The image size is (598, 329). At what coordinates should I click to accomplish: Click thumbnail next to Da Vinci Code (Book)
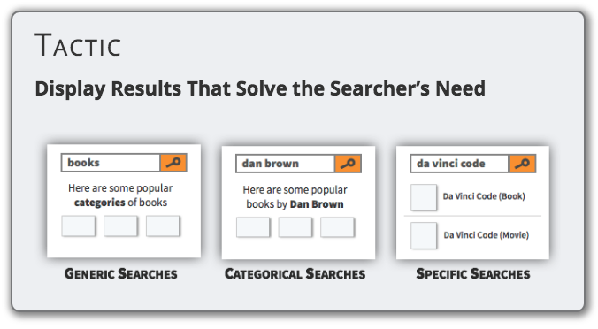point(424,197)
